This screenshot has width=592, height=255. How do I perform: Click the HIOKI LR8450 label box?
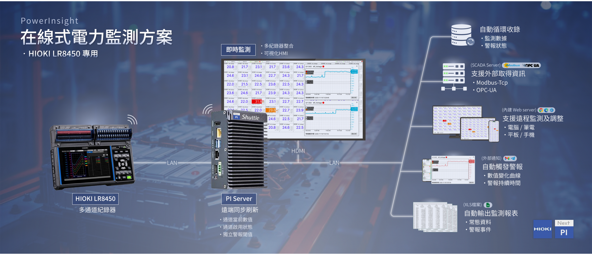point(95,199)
